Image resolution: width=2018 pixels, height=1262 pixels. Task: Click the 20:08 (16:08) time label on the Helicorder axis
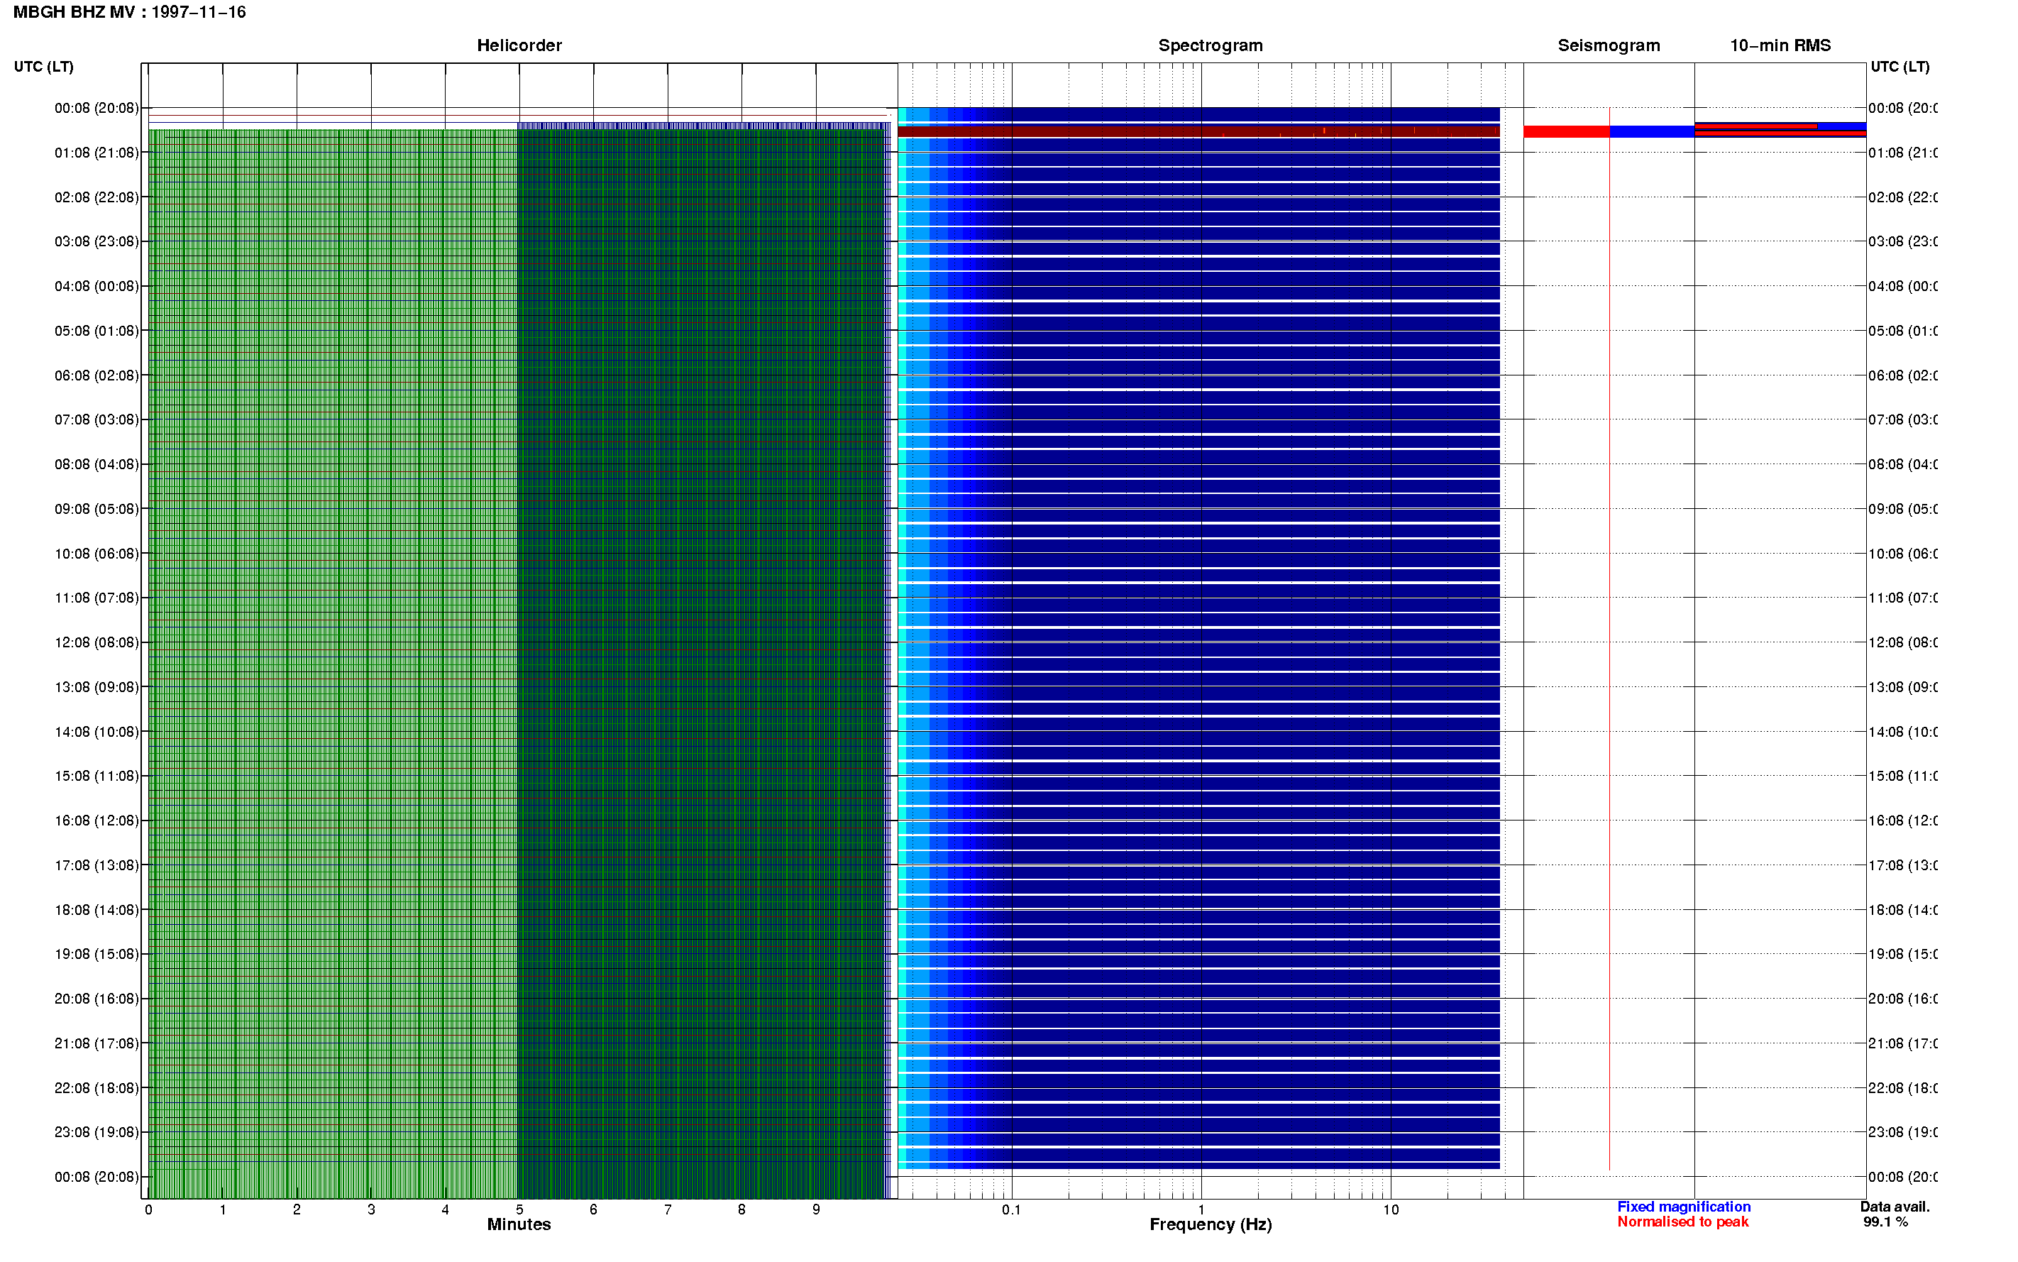(97, 999)
